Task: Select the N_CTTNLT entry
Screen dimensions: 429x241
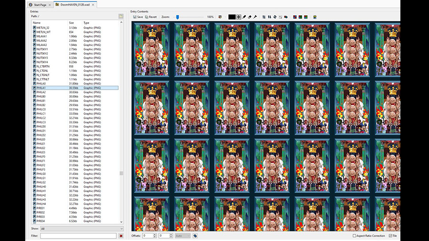Action: (75, 79)
